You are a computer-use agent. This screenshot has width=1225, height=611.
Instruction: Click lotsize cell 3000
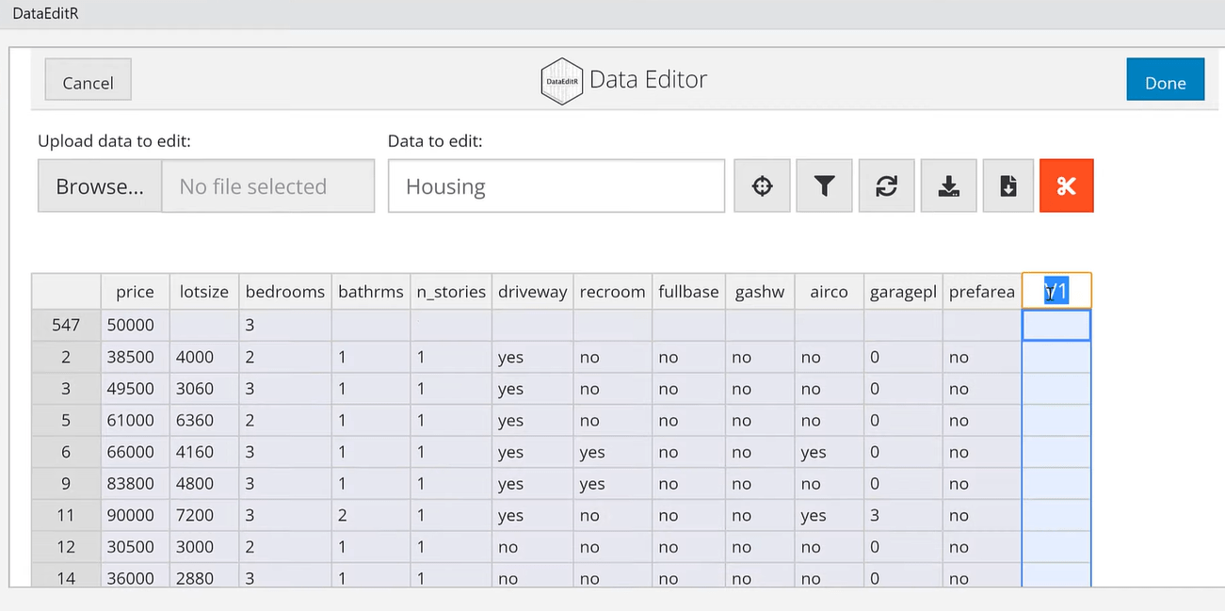[x=204, y=547]
